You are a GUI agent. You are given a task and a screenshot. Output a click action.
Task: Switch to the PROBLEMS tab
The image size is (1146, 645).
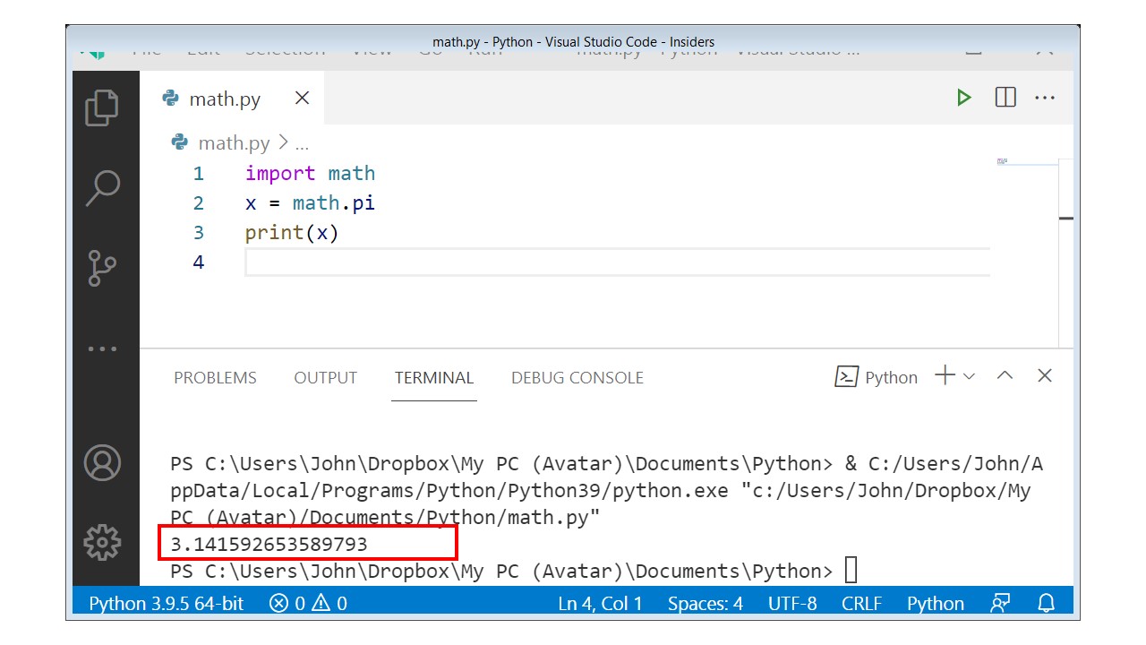[215, 377]
